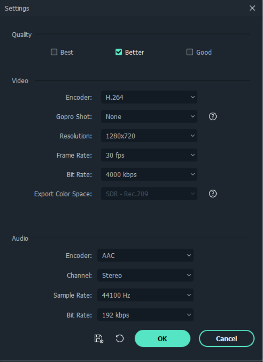This screenshot has height=362, width=263.
Task: Click the disabled SDR - Rec.709 color space field
Action: pyautogui.click(x=149, y=194)
